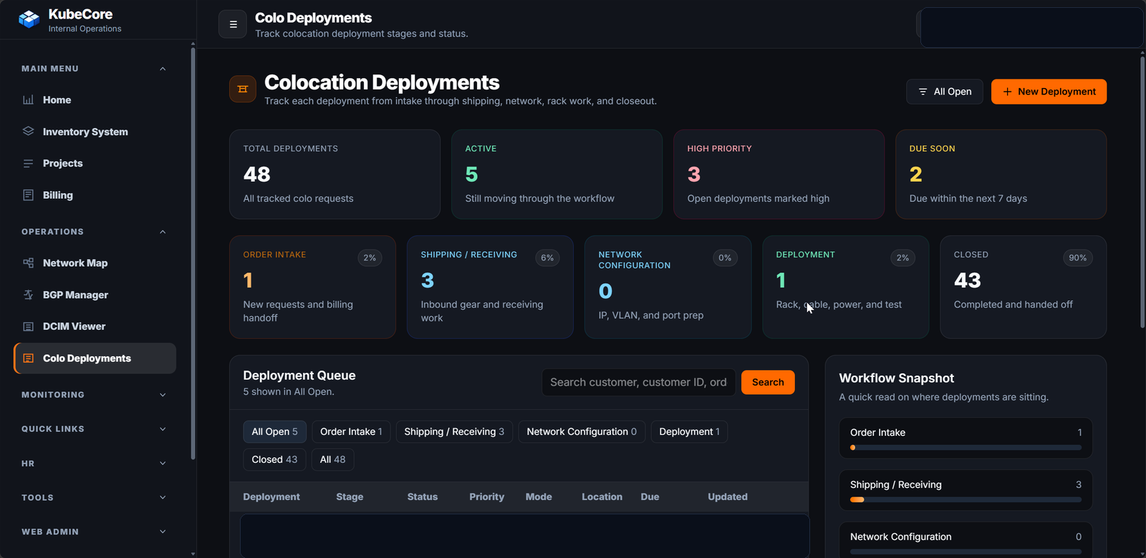The height and width of the screenshot is (558, 1146).
Task: Click the Order Intake 2% badge
Action: [370, 258]
